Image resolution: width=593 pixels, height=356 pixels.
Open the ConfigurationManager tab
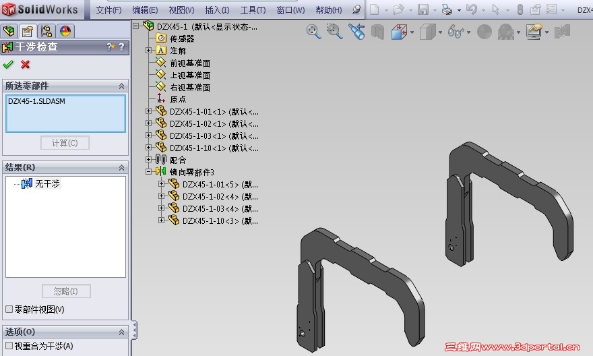point(46,31)
